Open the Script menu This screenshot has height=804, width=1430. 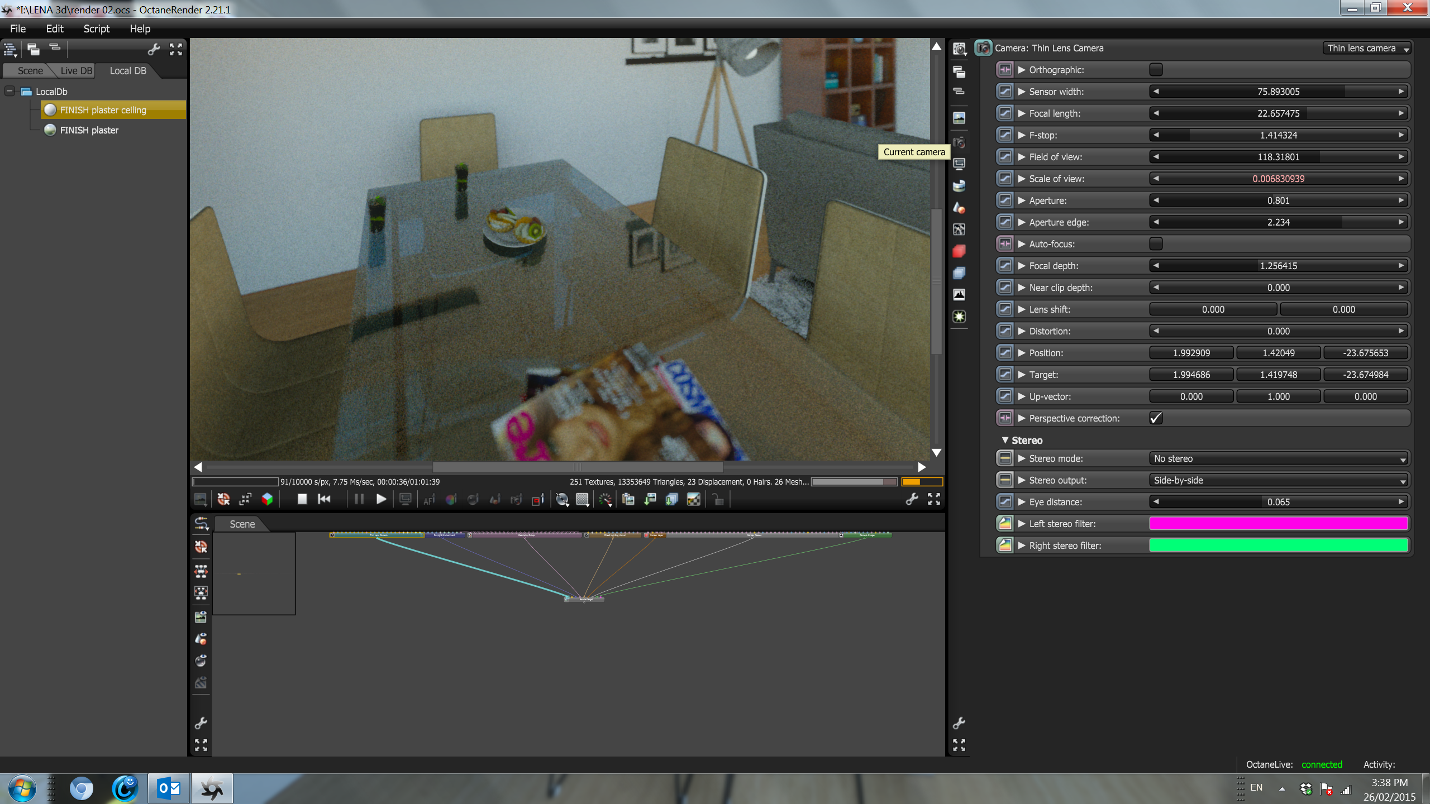96,28
